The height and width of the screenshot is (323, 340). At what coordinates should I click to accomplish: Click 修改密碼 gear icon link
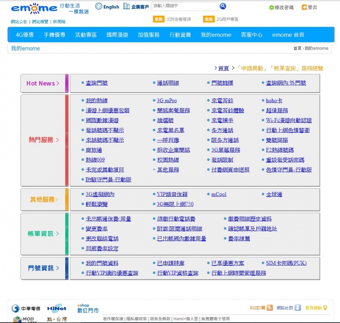(x=281, y=8)
